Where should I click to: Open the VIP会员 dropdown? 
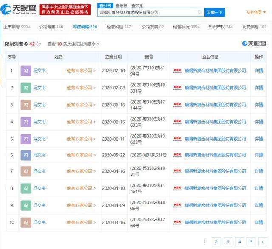tap(256, 12)
